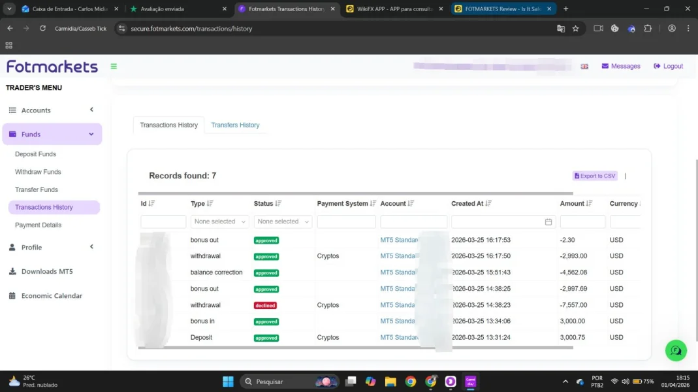
Task: Click the green hamburger menu icon
Action: (114, 66)
